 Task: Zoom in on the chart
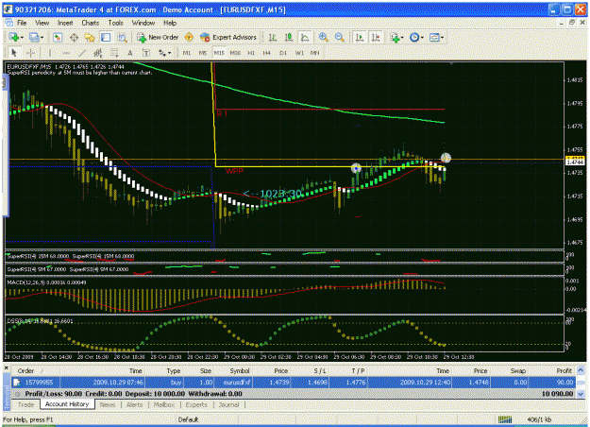pos(323,37)
